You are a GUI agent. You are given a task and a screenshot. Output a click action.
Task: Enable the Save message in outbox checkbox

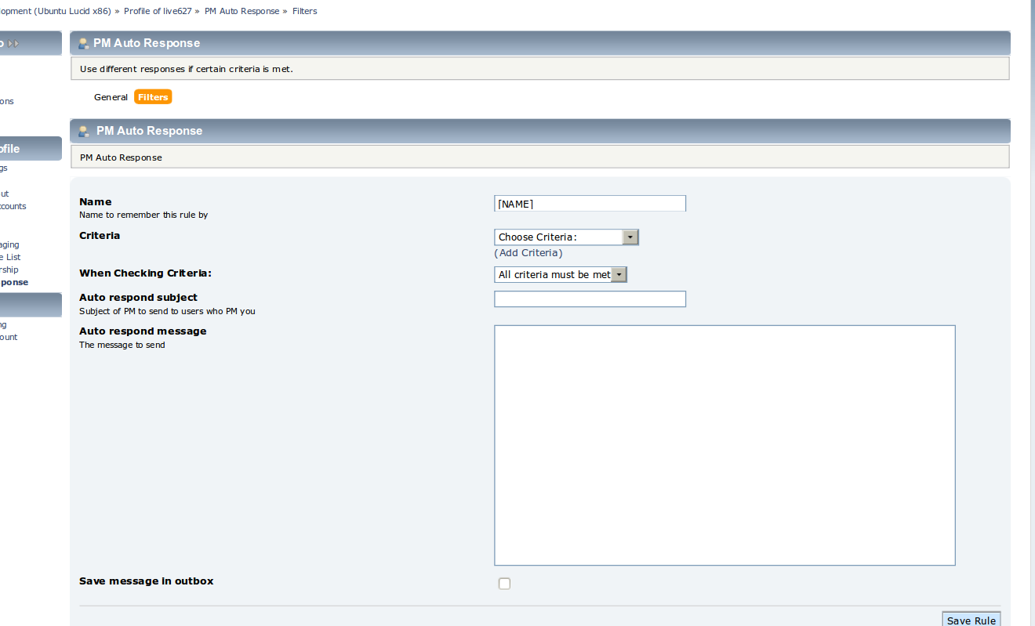pyautogui.click(x=504, y=584)
